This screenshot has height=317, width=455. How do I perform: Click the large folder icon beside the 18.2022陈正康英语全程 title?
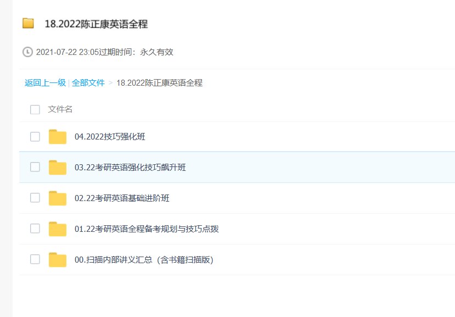point(28,23)
